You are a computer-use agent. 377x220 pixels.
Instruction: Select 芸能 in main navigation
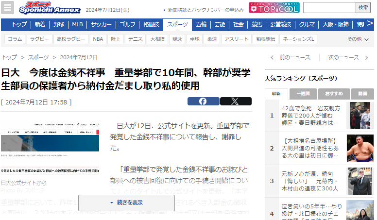point(220,24)
